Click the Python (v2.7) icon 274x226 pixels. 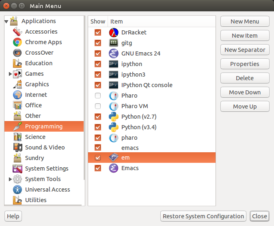114,117
